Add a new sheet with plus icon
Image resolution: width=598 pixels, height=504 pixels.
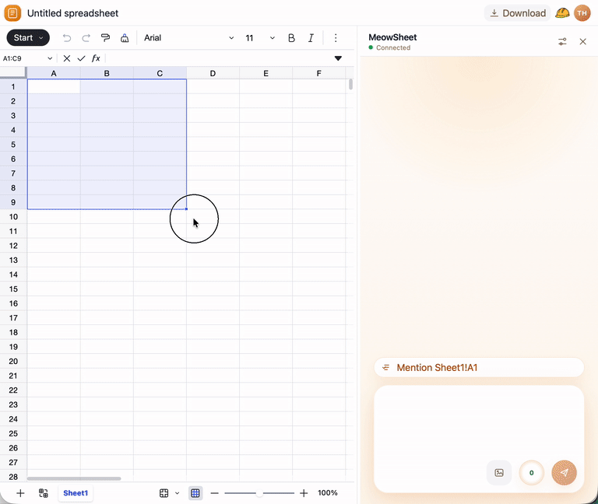[20, 493]
